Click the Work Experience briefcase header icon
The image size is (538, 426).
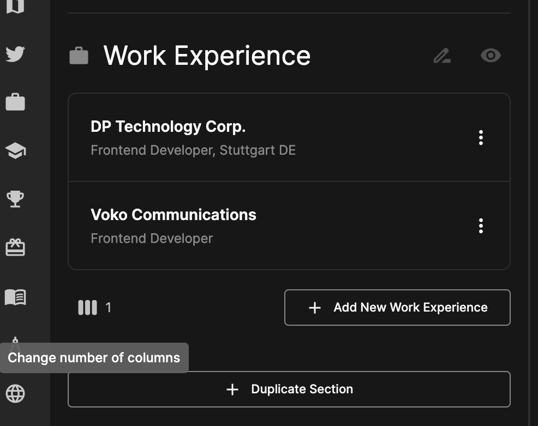pyautogui.click(x=79, y=55)
